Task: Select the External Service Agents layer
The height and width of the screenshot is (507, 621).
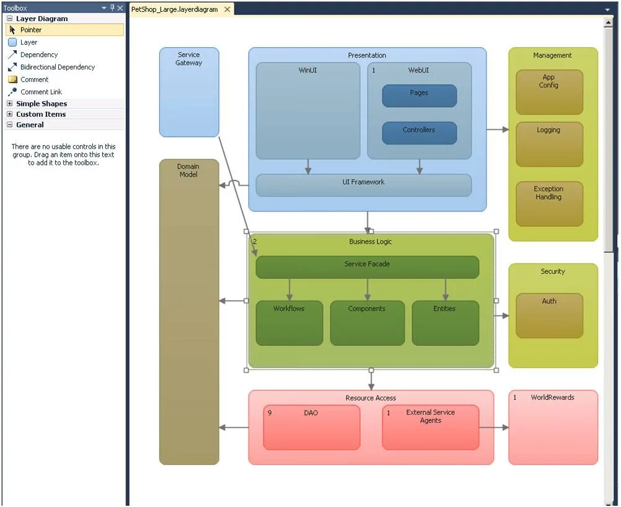Action: tap(431, 428)
